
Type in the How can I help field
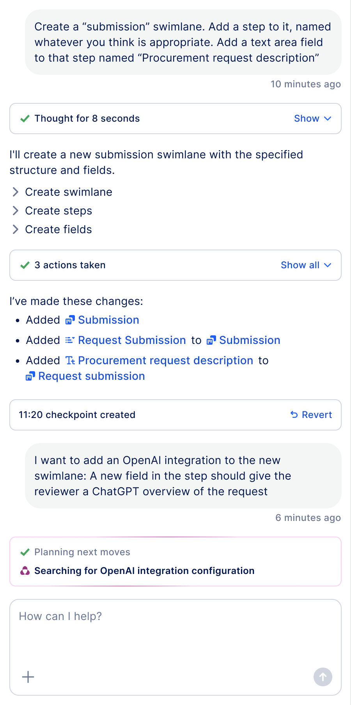coord(175,632)
